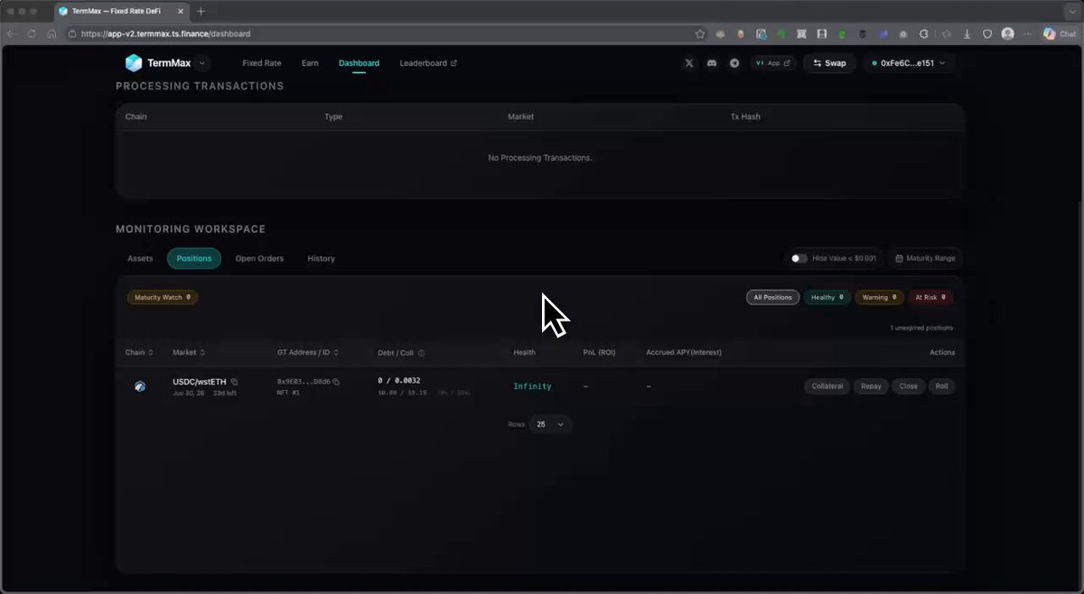The image size is (1084, 594).
Task: Open a new browser tab with plus
Action: pyautogui.click(x=201, y=11)
